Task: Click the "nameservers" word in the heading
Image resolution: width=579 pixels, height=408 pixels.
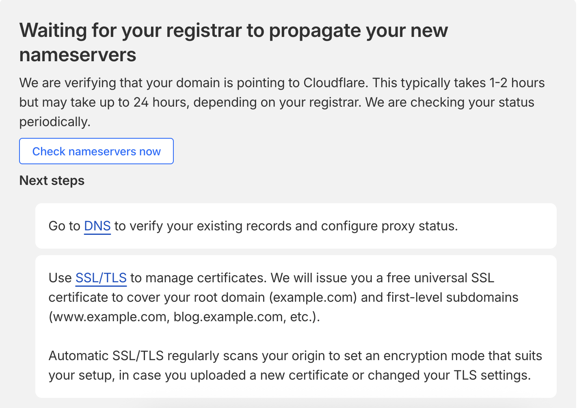Action: pos(78,55)
